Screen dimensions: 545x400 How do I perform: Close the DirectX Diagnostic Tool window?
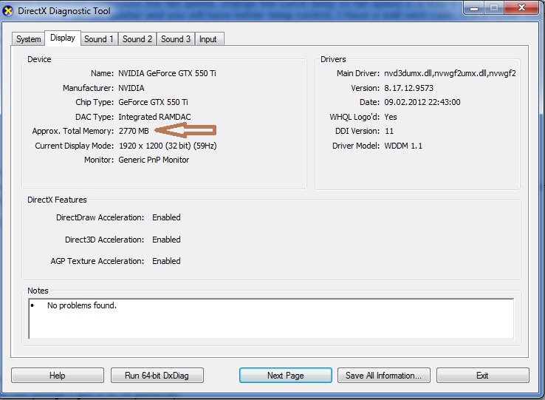(x=521, y=8)
